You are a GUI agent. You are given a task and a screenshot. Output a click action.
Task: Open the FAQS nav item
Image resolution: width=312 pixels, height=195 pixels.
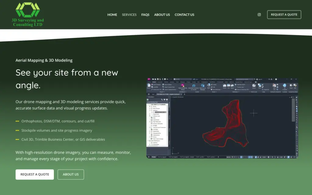tap(145, 15)
